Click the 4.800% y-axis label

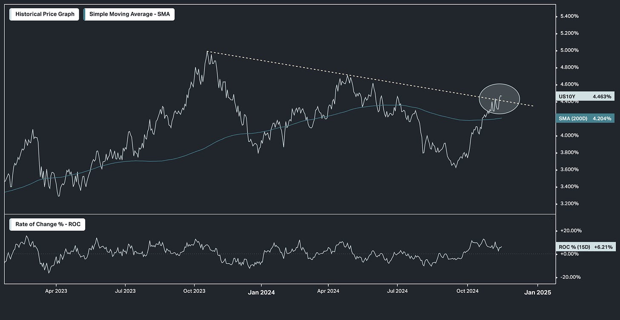pyautogui.click(x=569, y=67)
